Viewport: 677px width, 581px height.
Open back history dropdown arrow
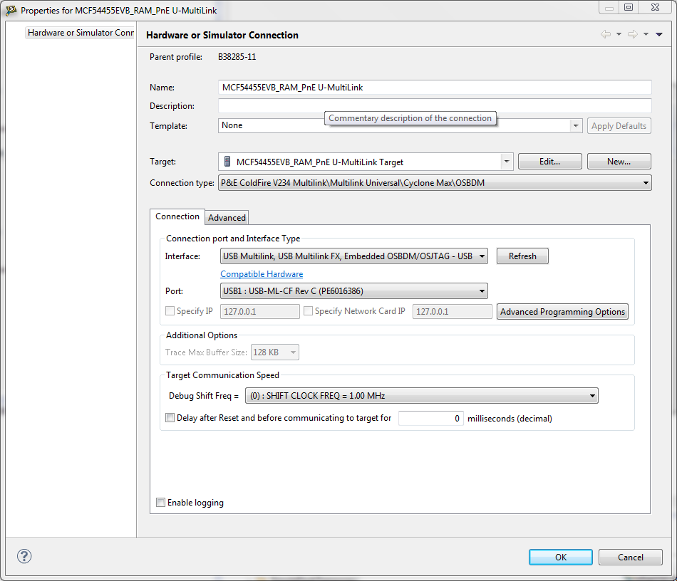(x=619, y=34)
